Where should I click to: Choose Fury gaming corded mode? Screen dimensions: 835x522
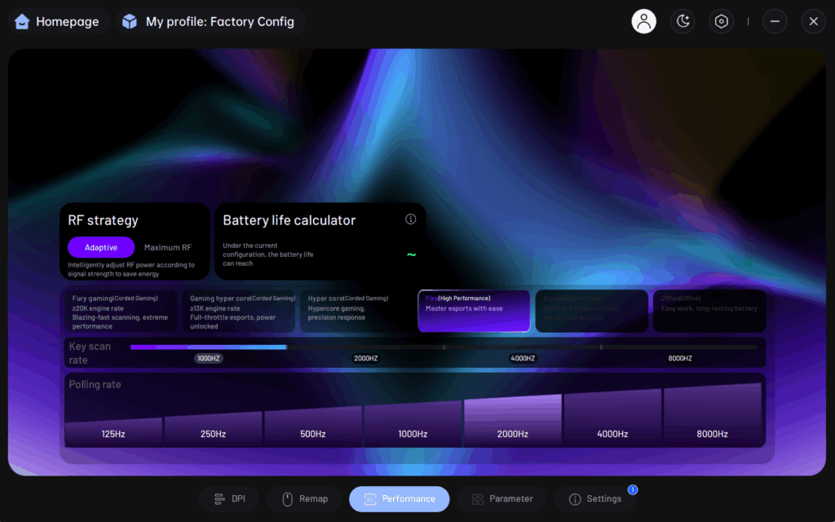click(121, 311)
